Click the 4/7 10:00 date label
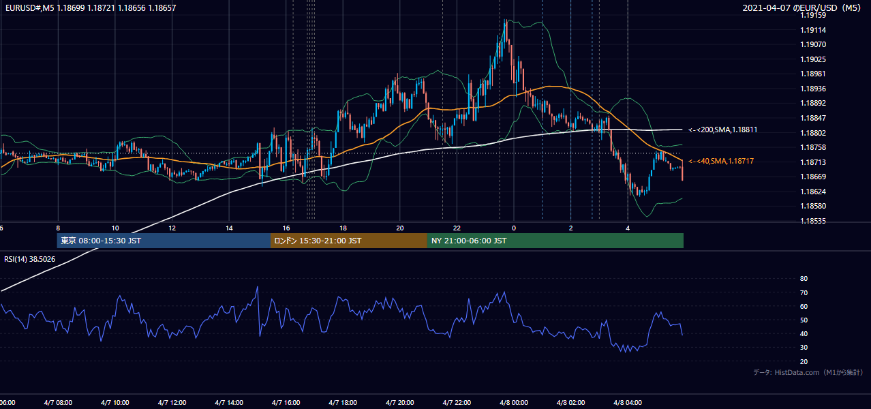 [115, 402]
